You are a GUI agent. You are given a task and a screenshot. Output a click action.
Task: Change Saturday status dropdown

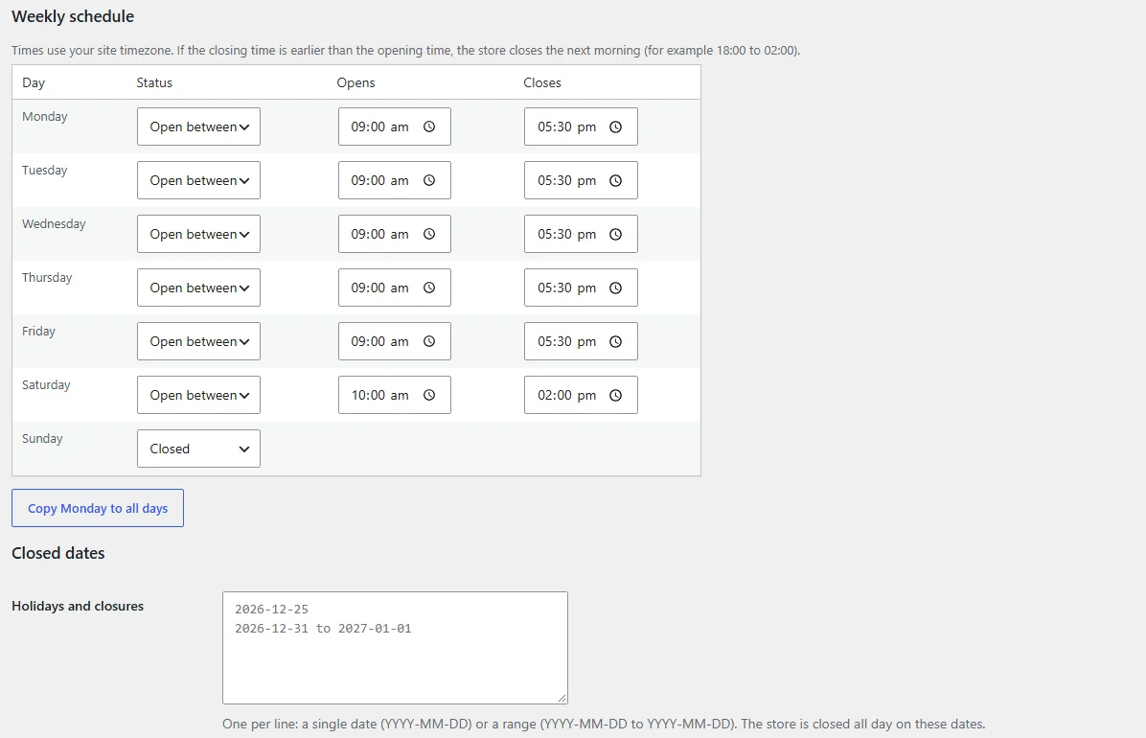198,395
